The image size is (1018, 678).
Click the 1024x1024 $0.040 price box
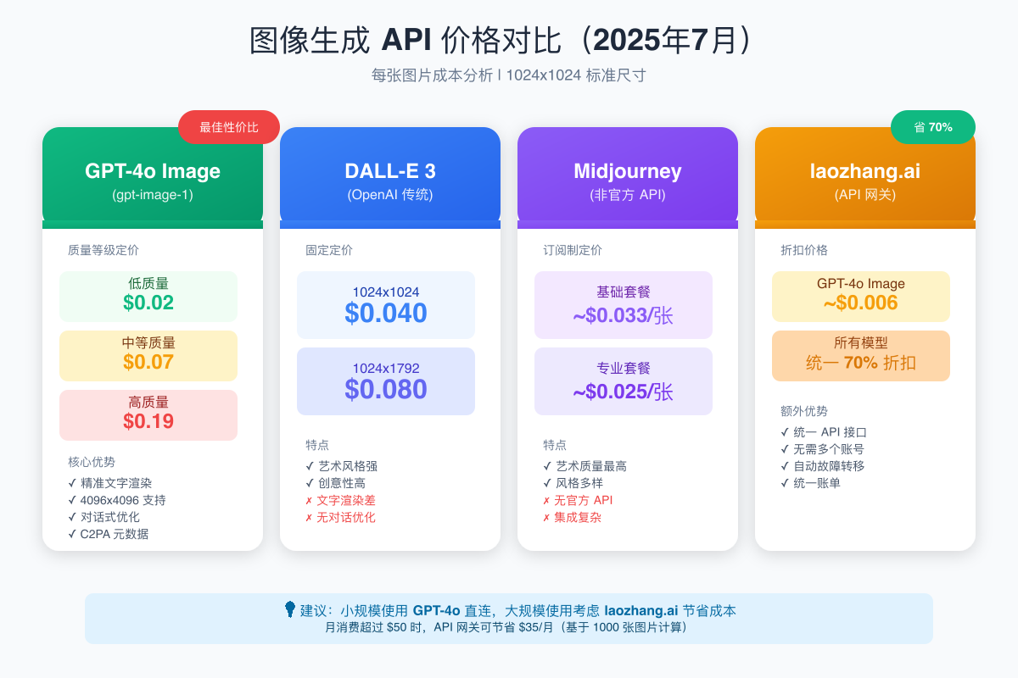point(386,304)
